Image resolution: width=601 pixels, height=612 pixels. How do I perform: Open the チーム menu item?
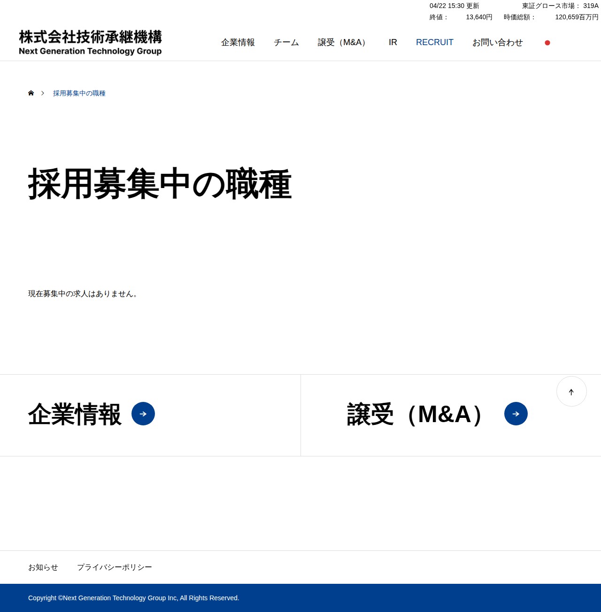[286, 42]
